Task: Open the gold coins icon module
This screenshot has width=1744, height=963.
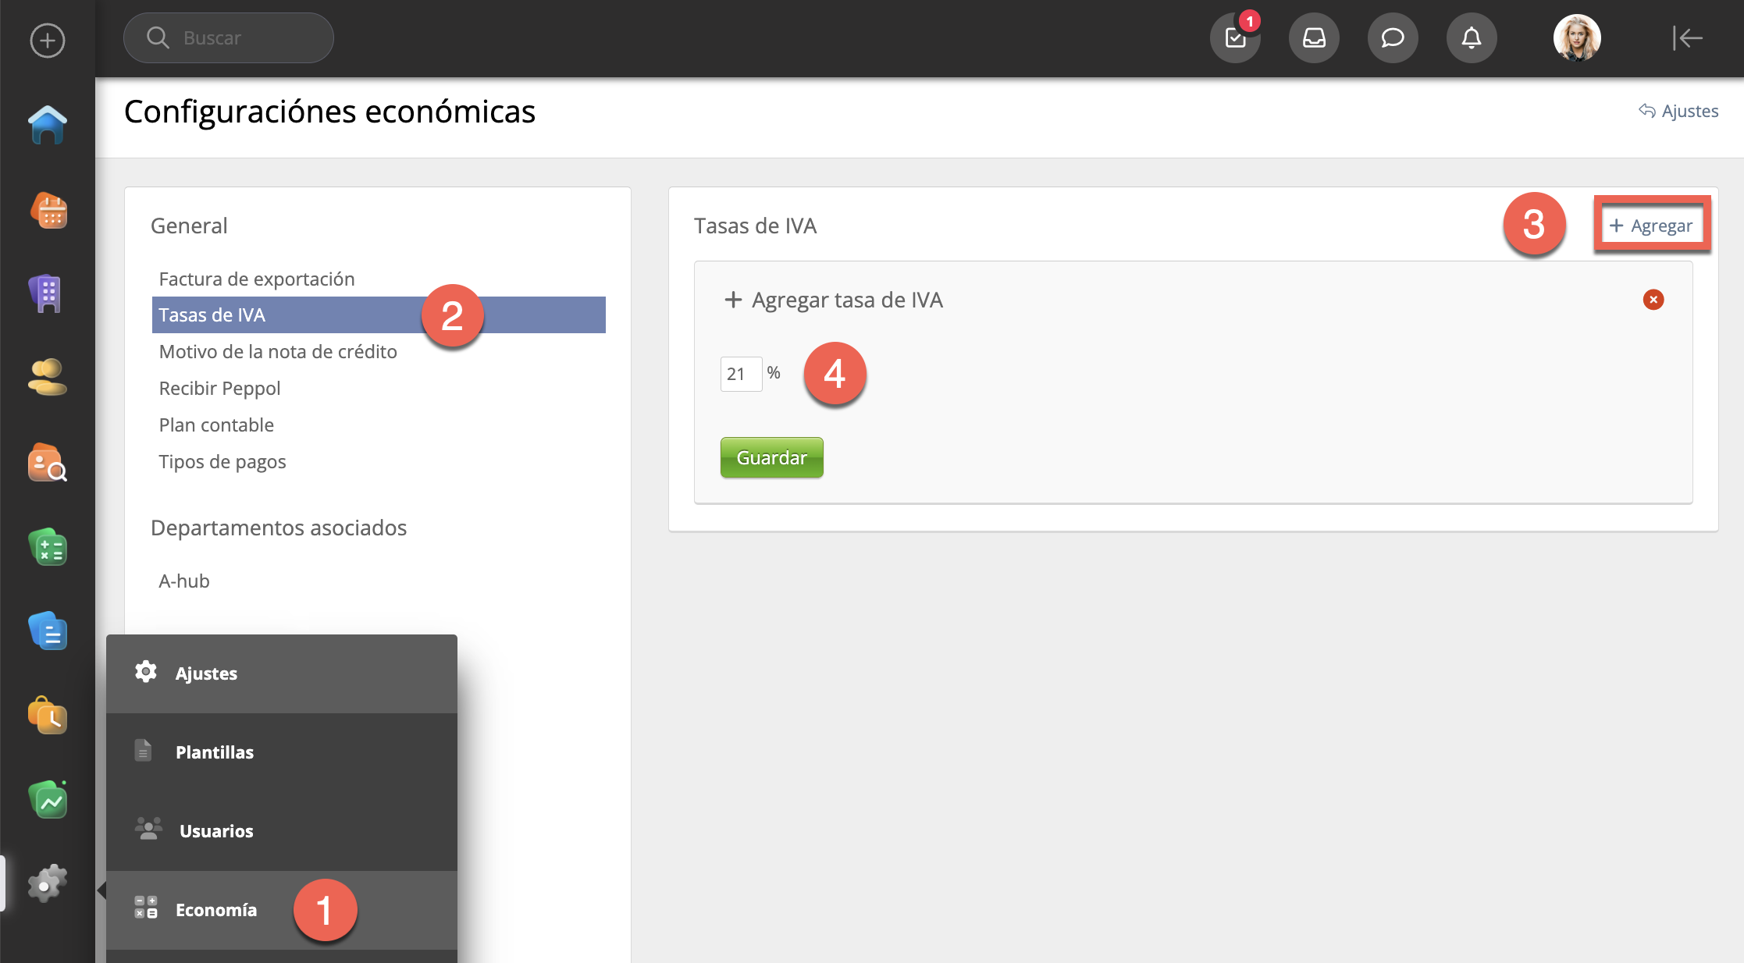Action: click(x=48, y=378)
